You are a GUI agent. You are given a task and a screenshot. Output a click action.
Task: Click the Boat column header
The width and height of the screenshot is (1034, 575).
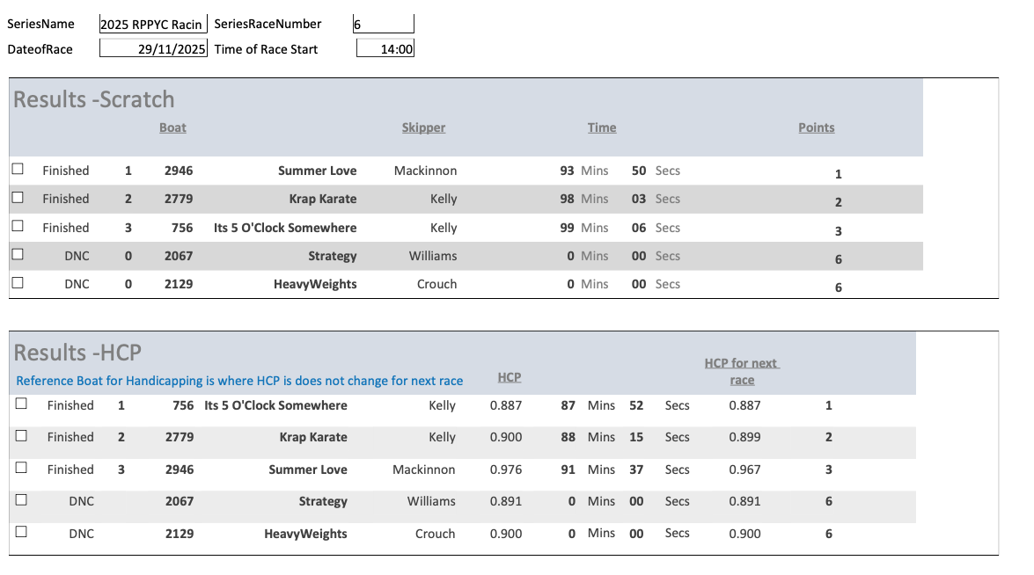[x=172, y=127]
